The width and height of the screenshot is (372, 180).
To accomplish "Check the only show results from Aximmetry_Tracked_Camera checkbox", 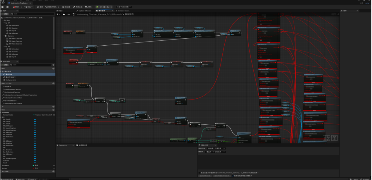I will 200,173.
